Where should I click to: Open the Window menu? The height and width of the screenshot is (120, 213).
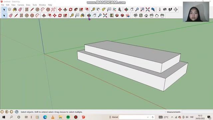[42, 5]
